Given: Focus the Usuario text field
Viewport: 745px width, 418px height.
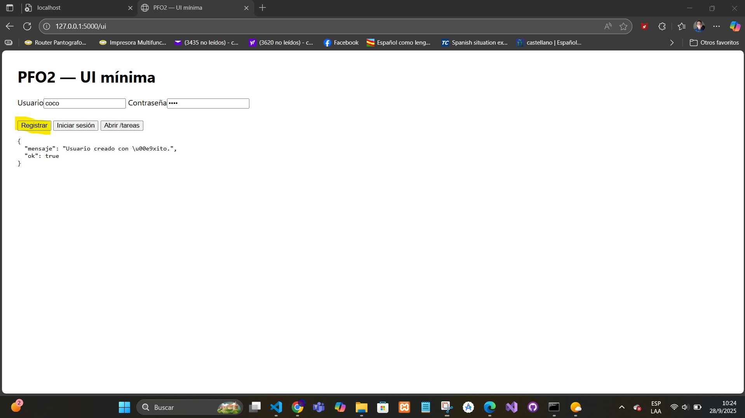Looking at the screenshot, I should coord(84,104).
